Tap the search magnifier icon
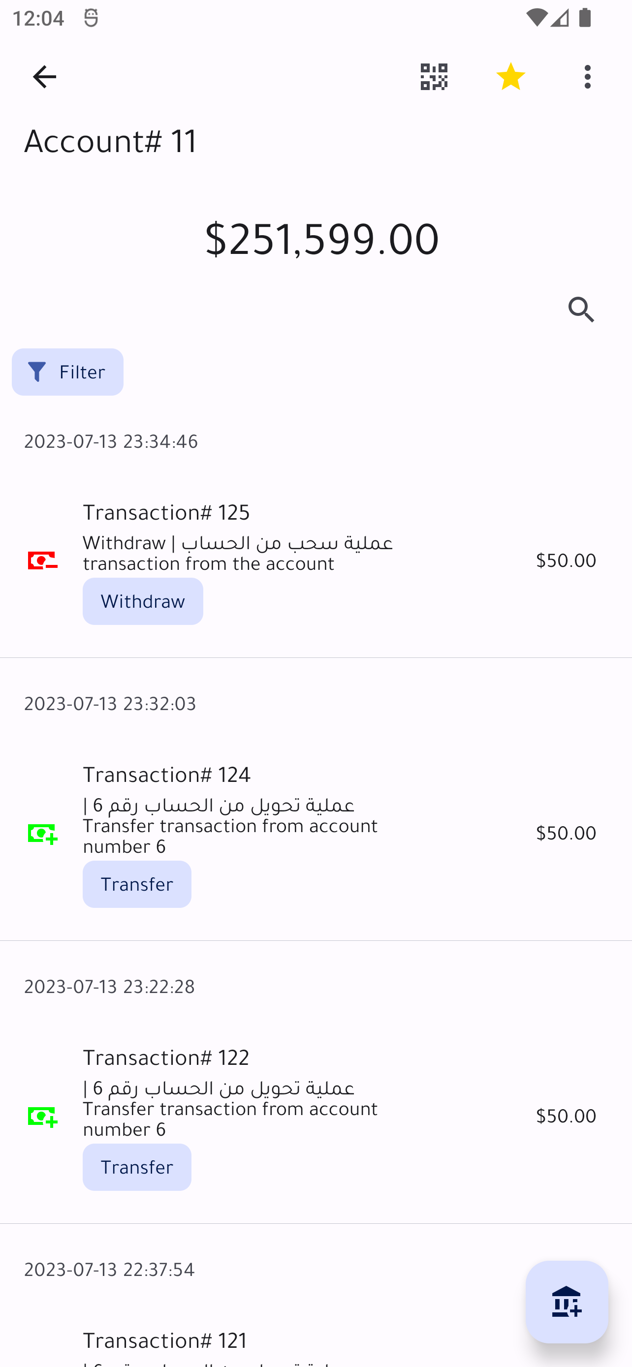The height and width of the screenshot is (1367, 632). click(581, 310)
